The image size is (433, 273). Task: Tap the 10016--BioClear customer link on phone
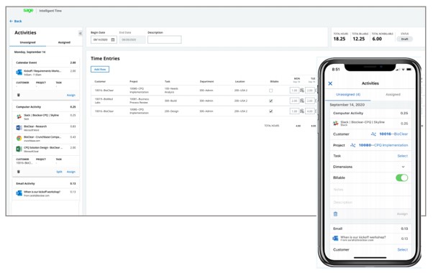(x=393, y=134)
